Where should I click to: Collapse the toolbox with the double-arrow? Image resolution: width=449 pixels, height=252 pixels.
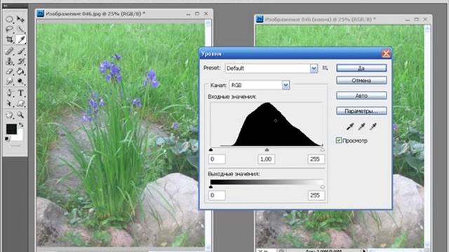(x=6, y=6)
